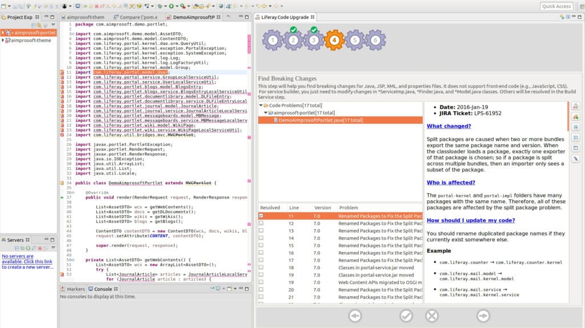Click the create a new server link

(x=27, y=262)
